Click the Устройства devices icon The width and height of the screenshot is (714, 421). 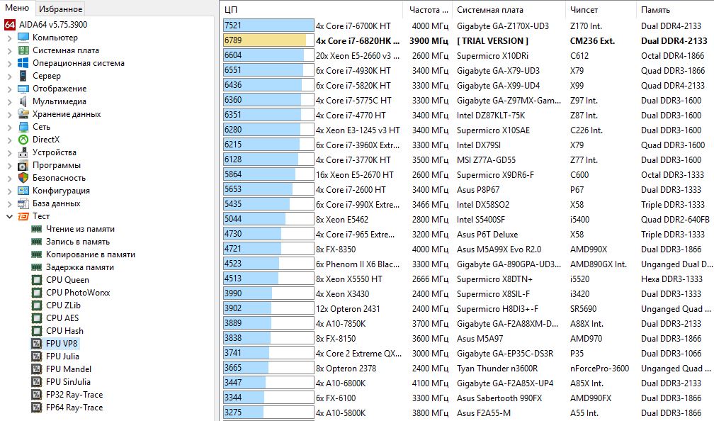coord(23,152)
